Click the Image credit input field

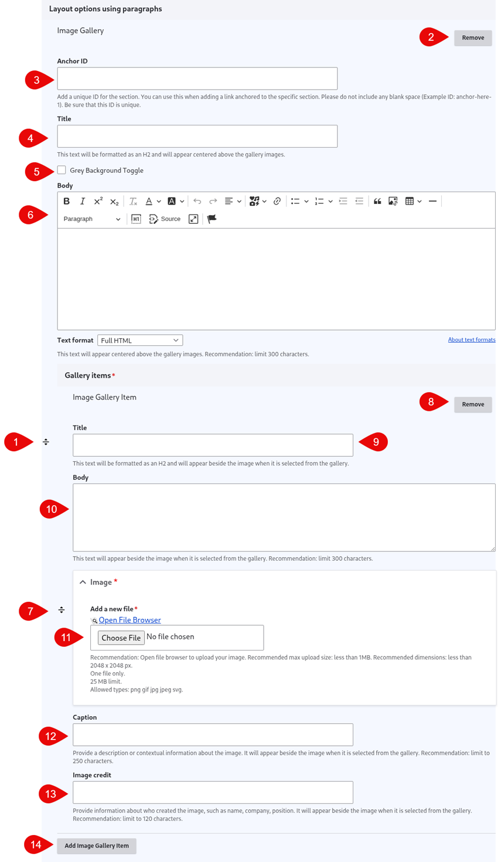[213, 792]
